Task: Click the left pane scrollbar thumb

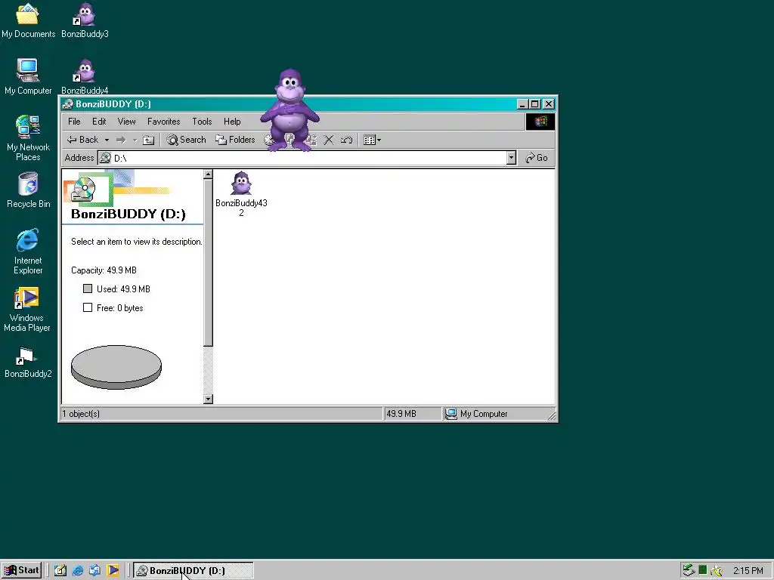Action: 209,262
